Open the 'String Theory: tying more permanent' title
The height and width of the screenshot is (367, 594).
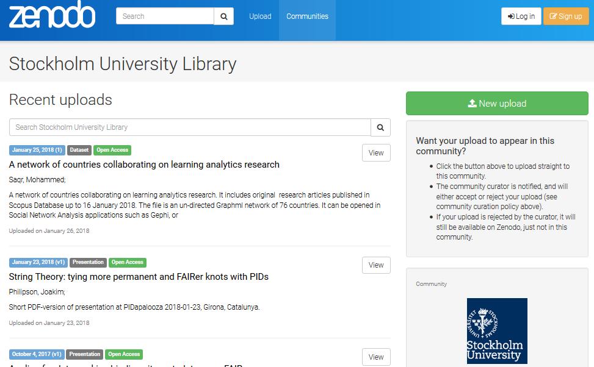[139, 277]
